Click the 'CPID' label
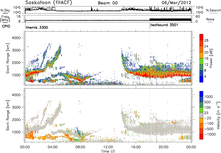Image resolution: width=221 pixels, height=153 pixels. (x=6, y=26)
